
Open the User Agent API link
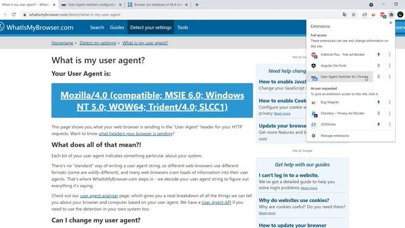216,203
